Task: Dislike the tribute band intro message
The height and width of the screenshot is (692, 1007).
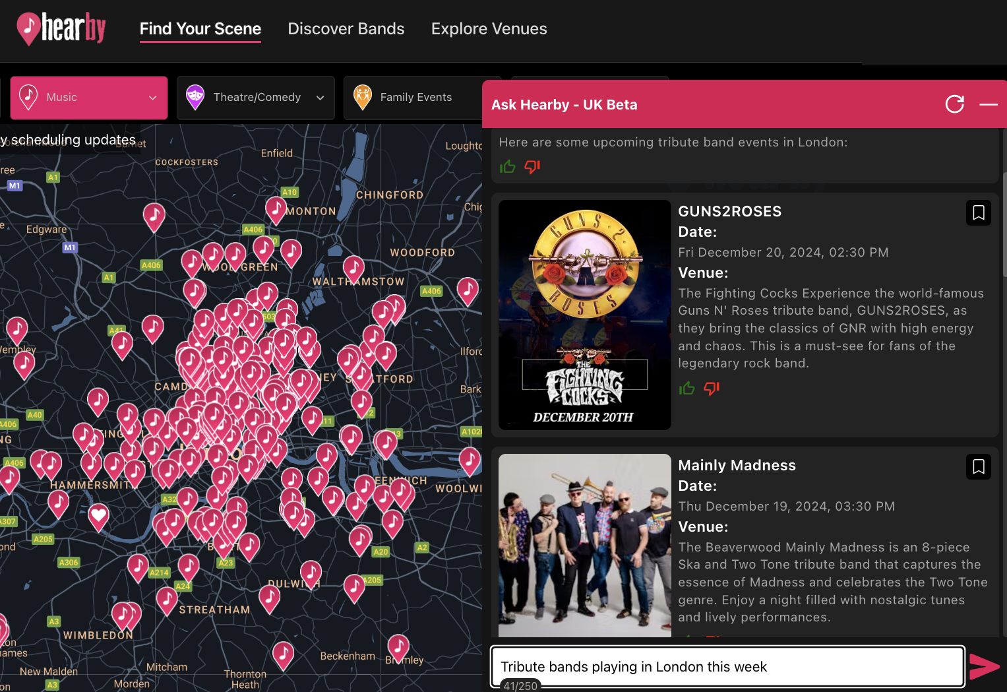Action: (x=532, y=166)
